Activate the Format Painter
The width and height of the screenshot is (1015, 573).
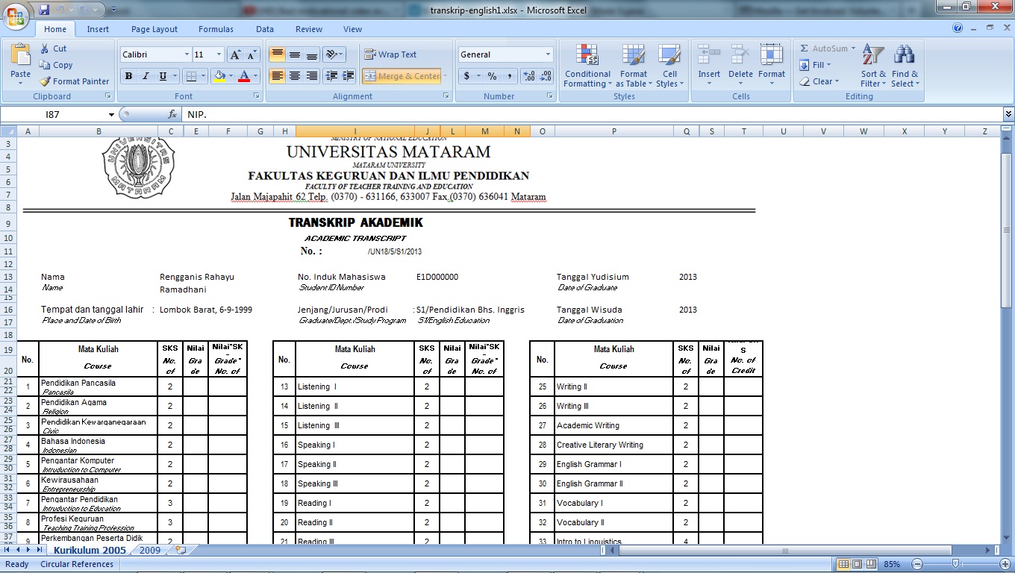pyautogui.click(x=74, y=81)
